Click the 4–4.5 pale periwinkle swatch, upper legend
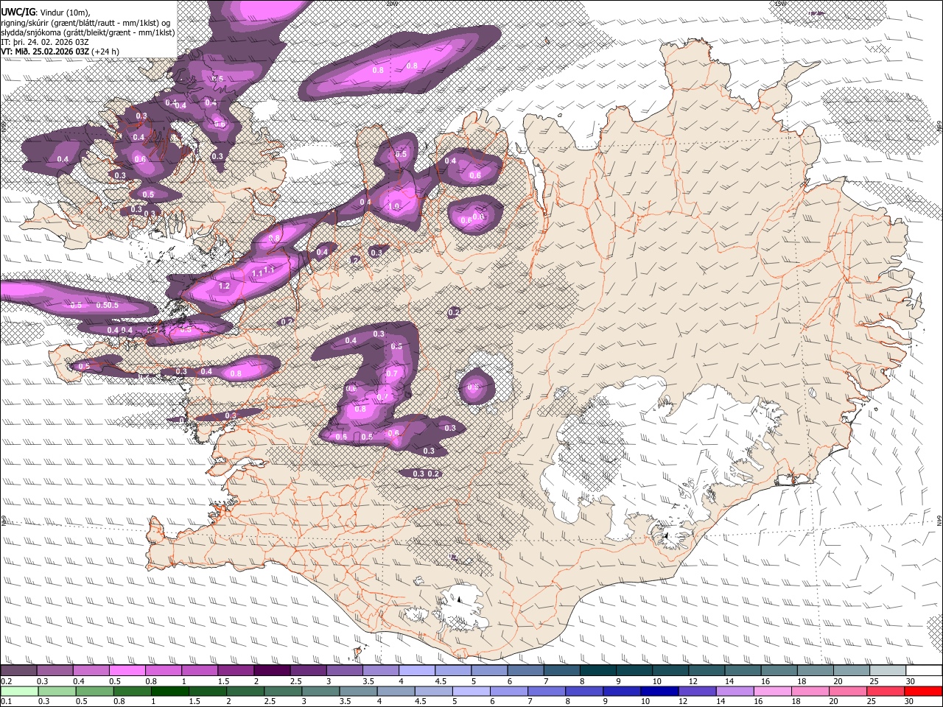 pos(416,670)
